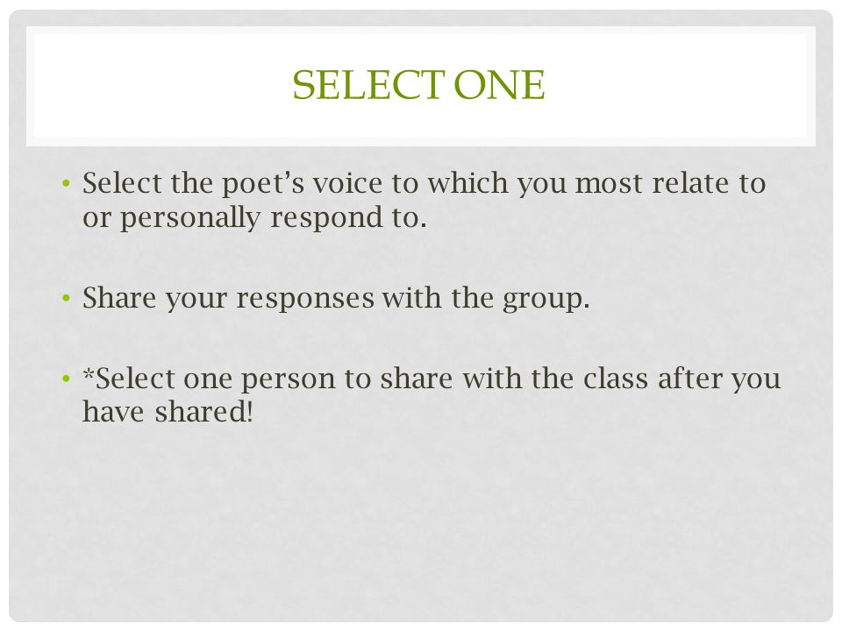Click the first green bullet point
Screen dimensions: 842x631
[x=67, y=183]
